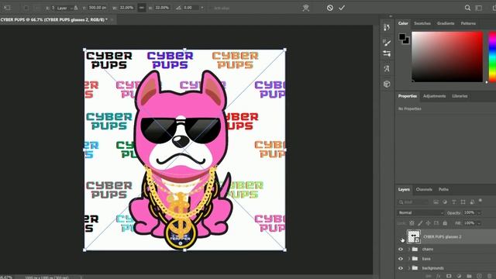This screenshot has width=496, height=279.
Task: Click the create new group folder icon
Action: pyautogui.click(x=469, y=276)
